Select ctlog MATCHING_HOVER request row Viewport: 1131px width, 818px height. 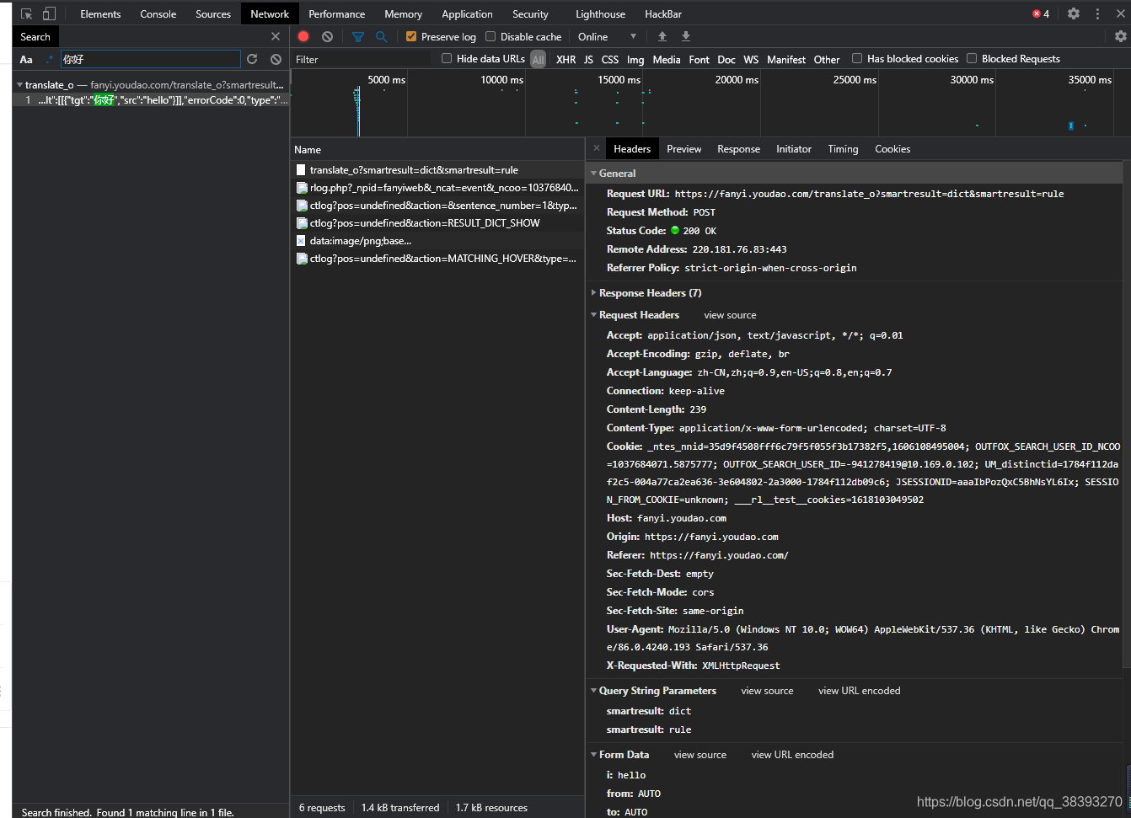tap(437, 258)
